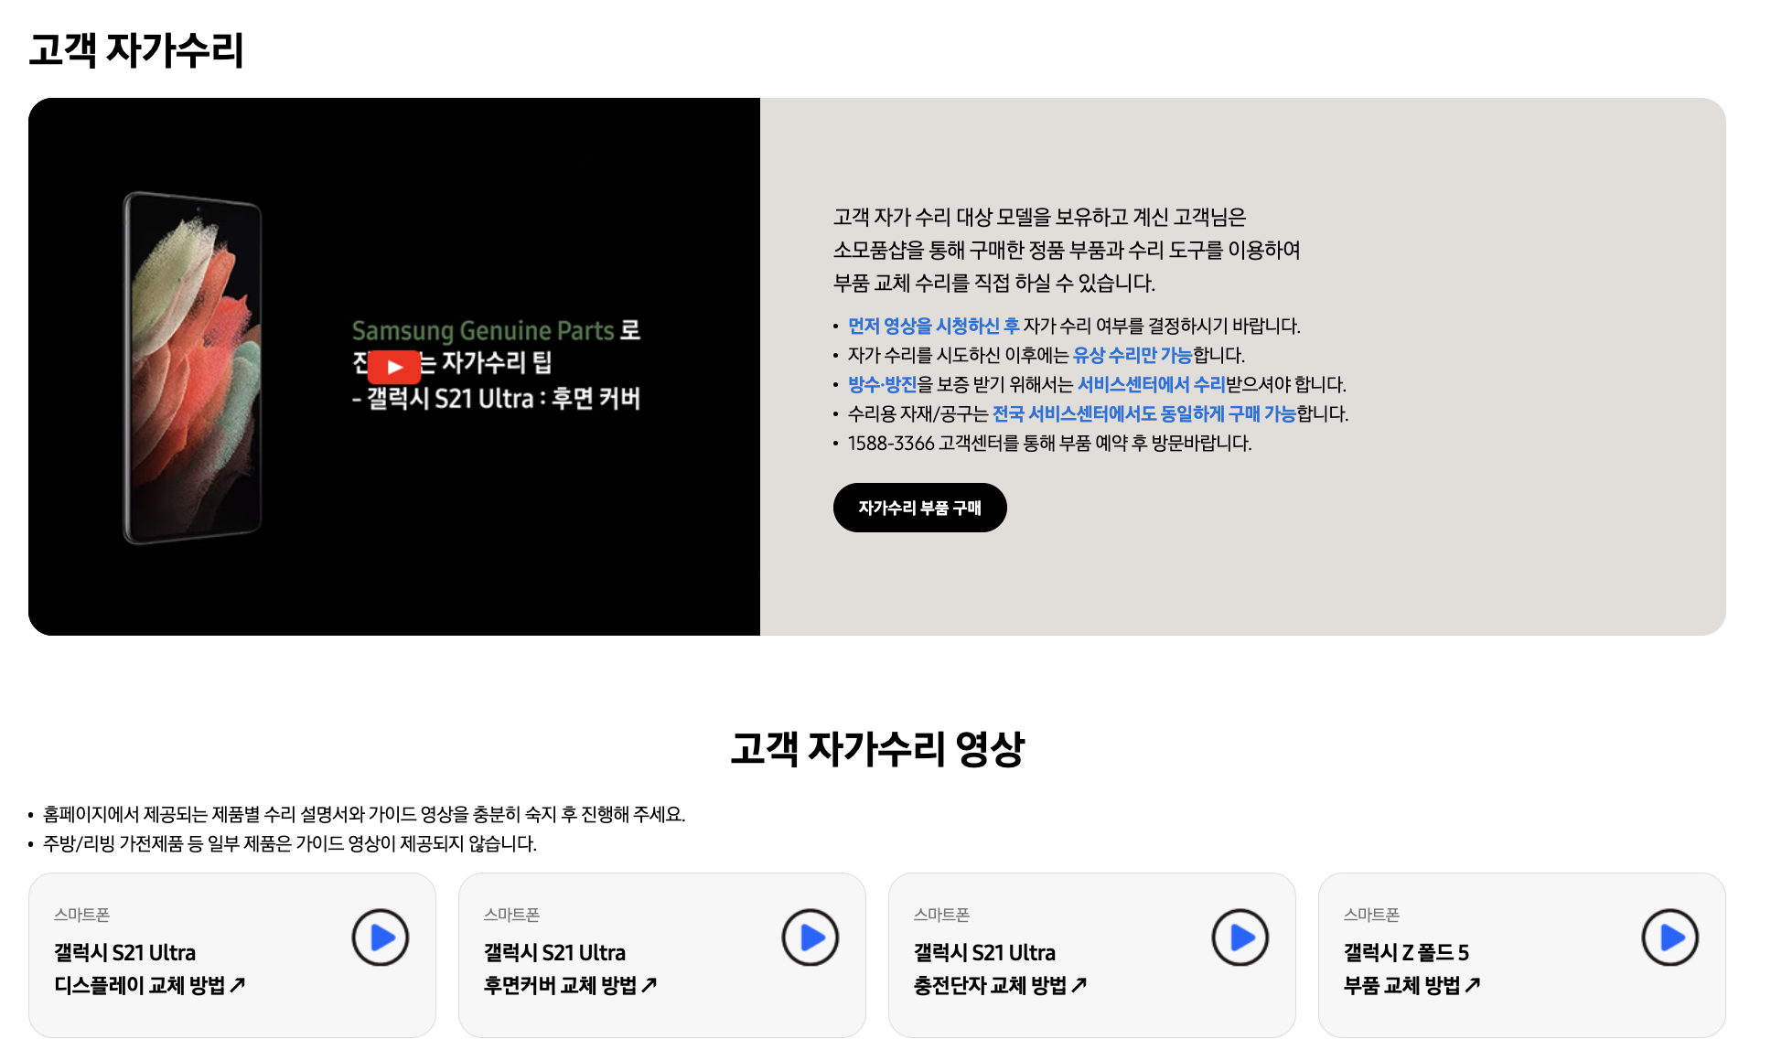Screen dimensions: 1782x1050
Task: Play the S21 Ultra 후면커버 교체 방법 video icon
Action: [x=810, y=937]
